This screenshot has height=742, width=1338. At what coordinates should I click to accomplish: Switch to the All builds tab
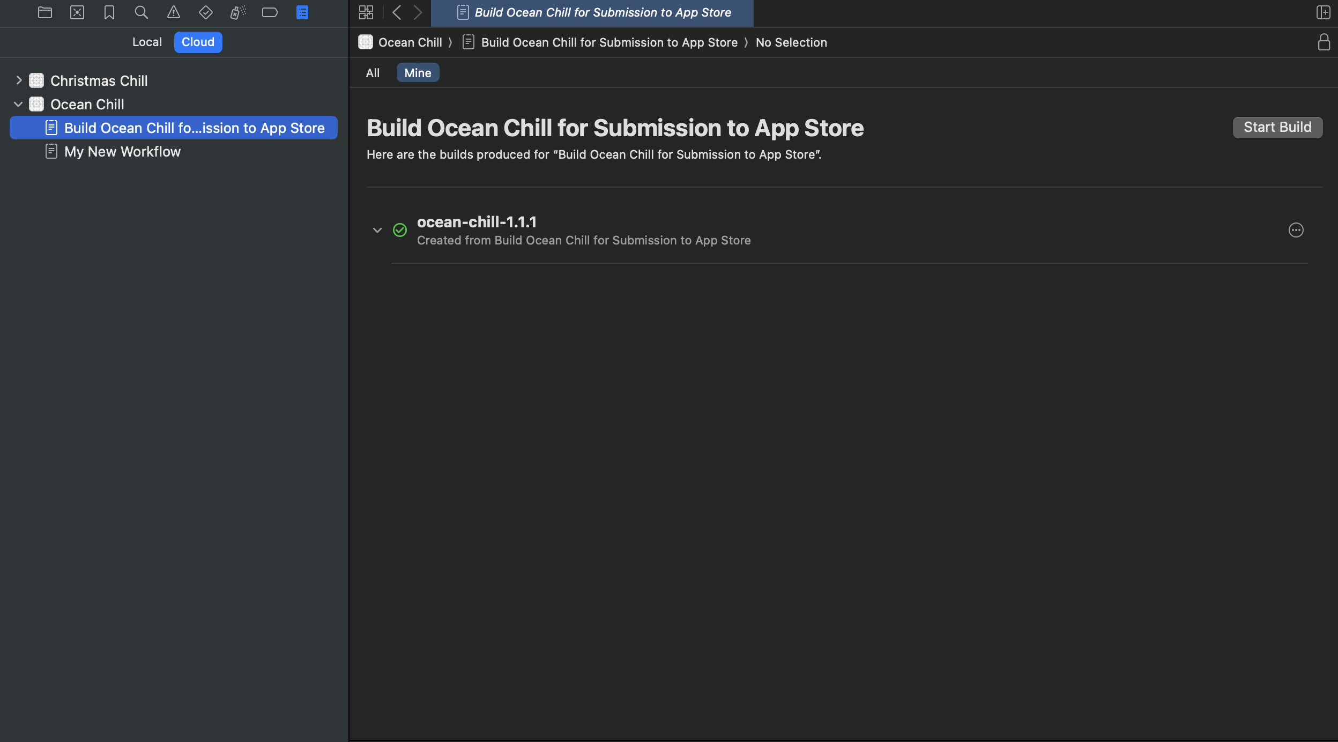[x=371, y=72]
